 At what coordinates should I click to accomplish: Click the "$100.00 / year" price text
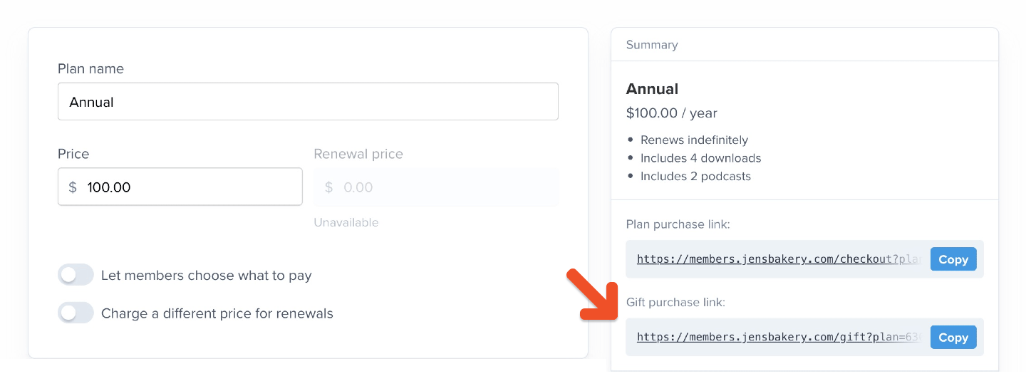(x=671, y=113)
